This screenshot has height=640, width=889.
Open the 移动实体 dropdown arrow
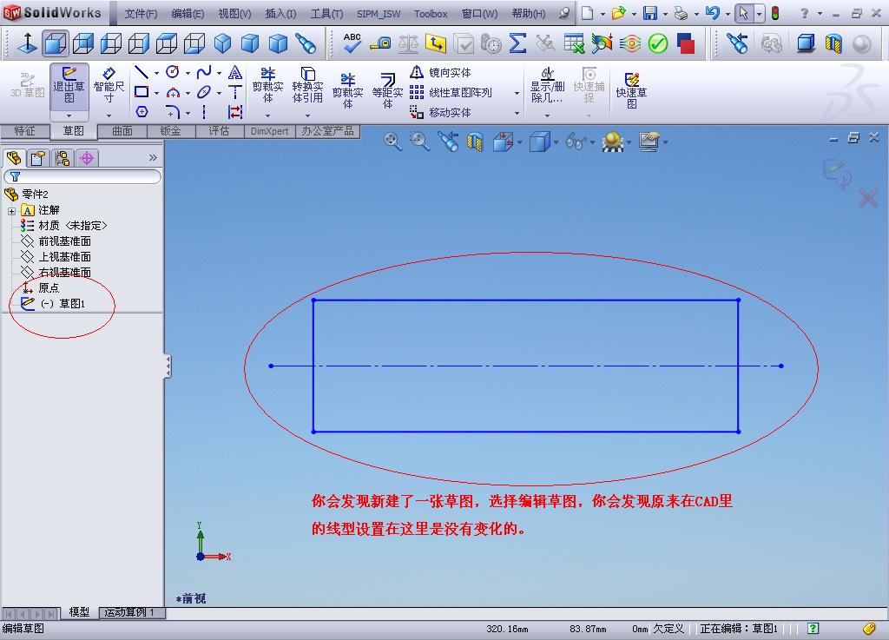pyautogui.click(x=517, y=113)
